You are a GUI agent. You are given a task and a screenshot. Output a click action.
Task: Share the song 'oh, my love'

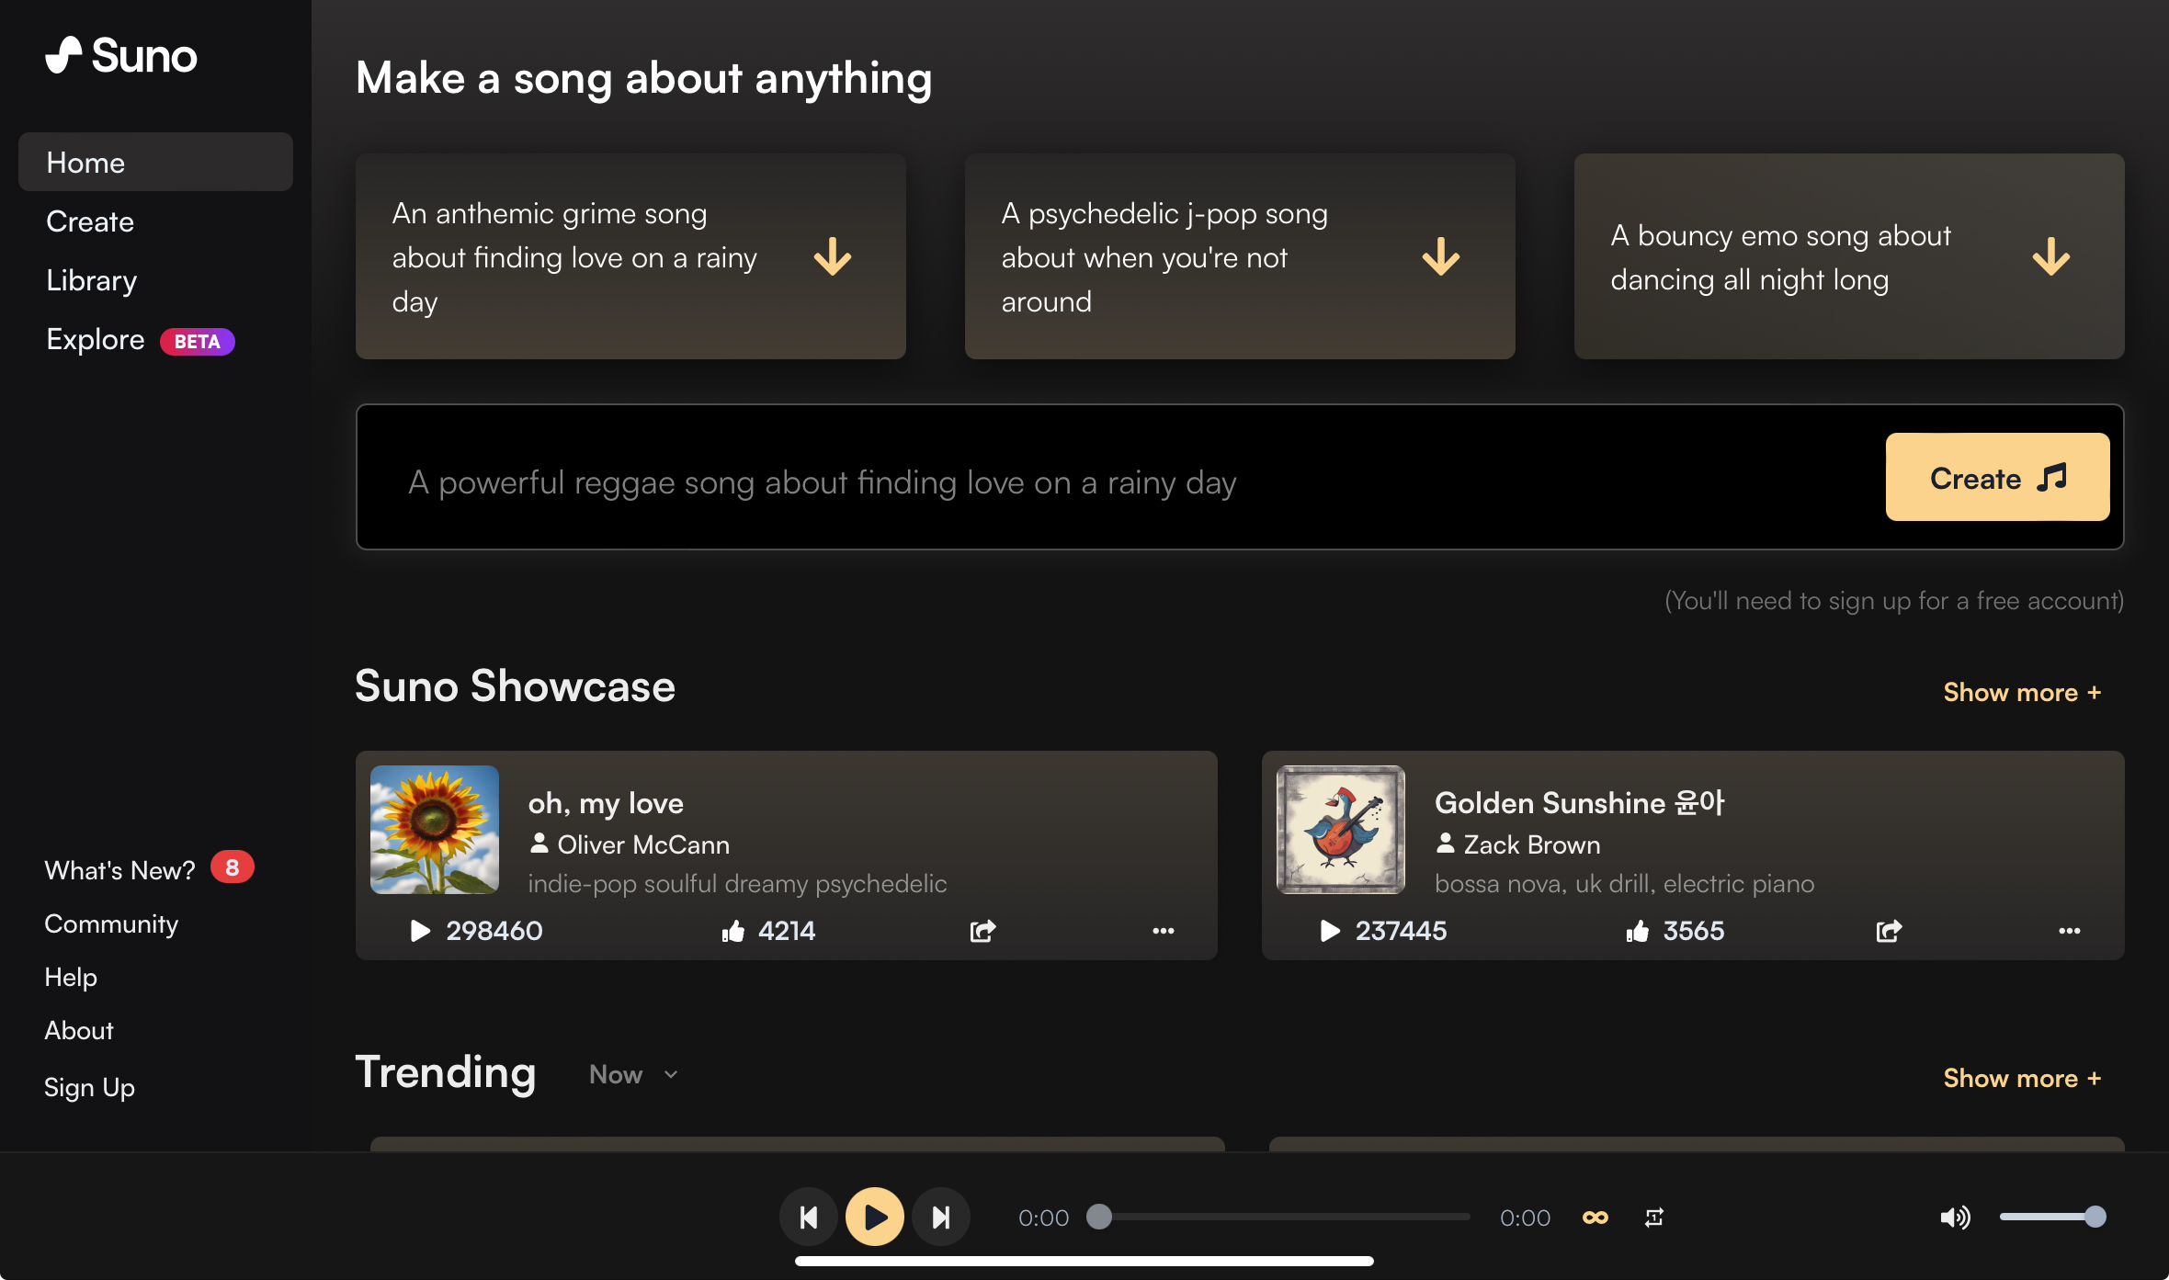(x=982, y=931)
